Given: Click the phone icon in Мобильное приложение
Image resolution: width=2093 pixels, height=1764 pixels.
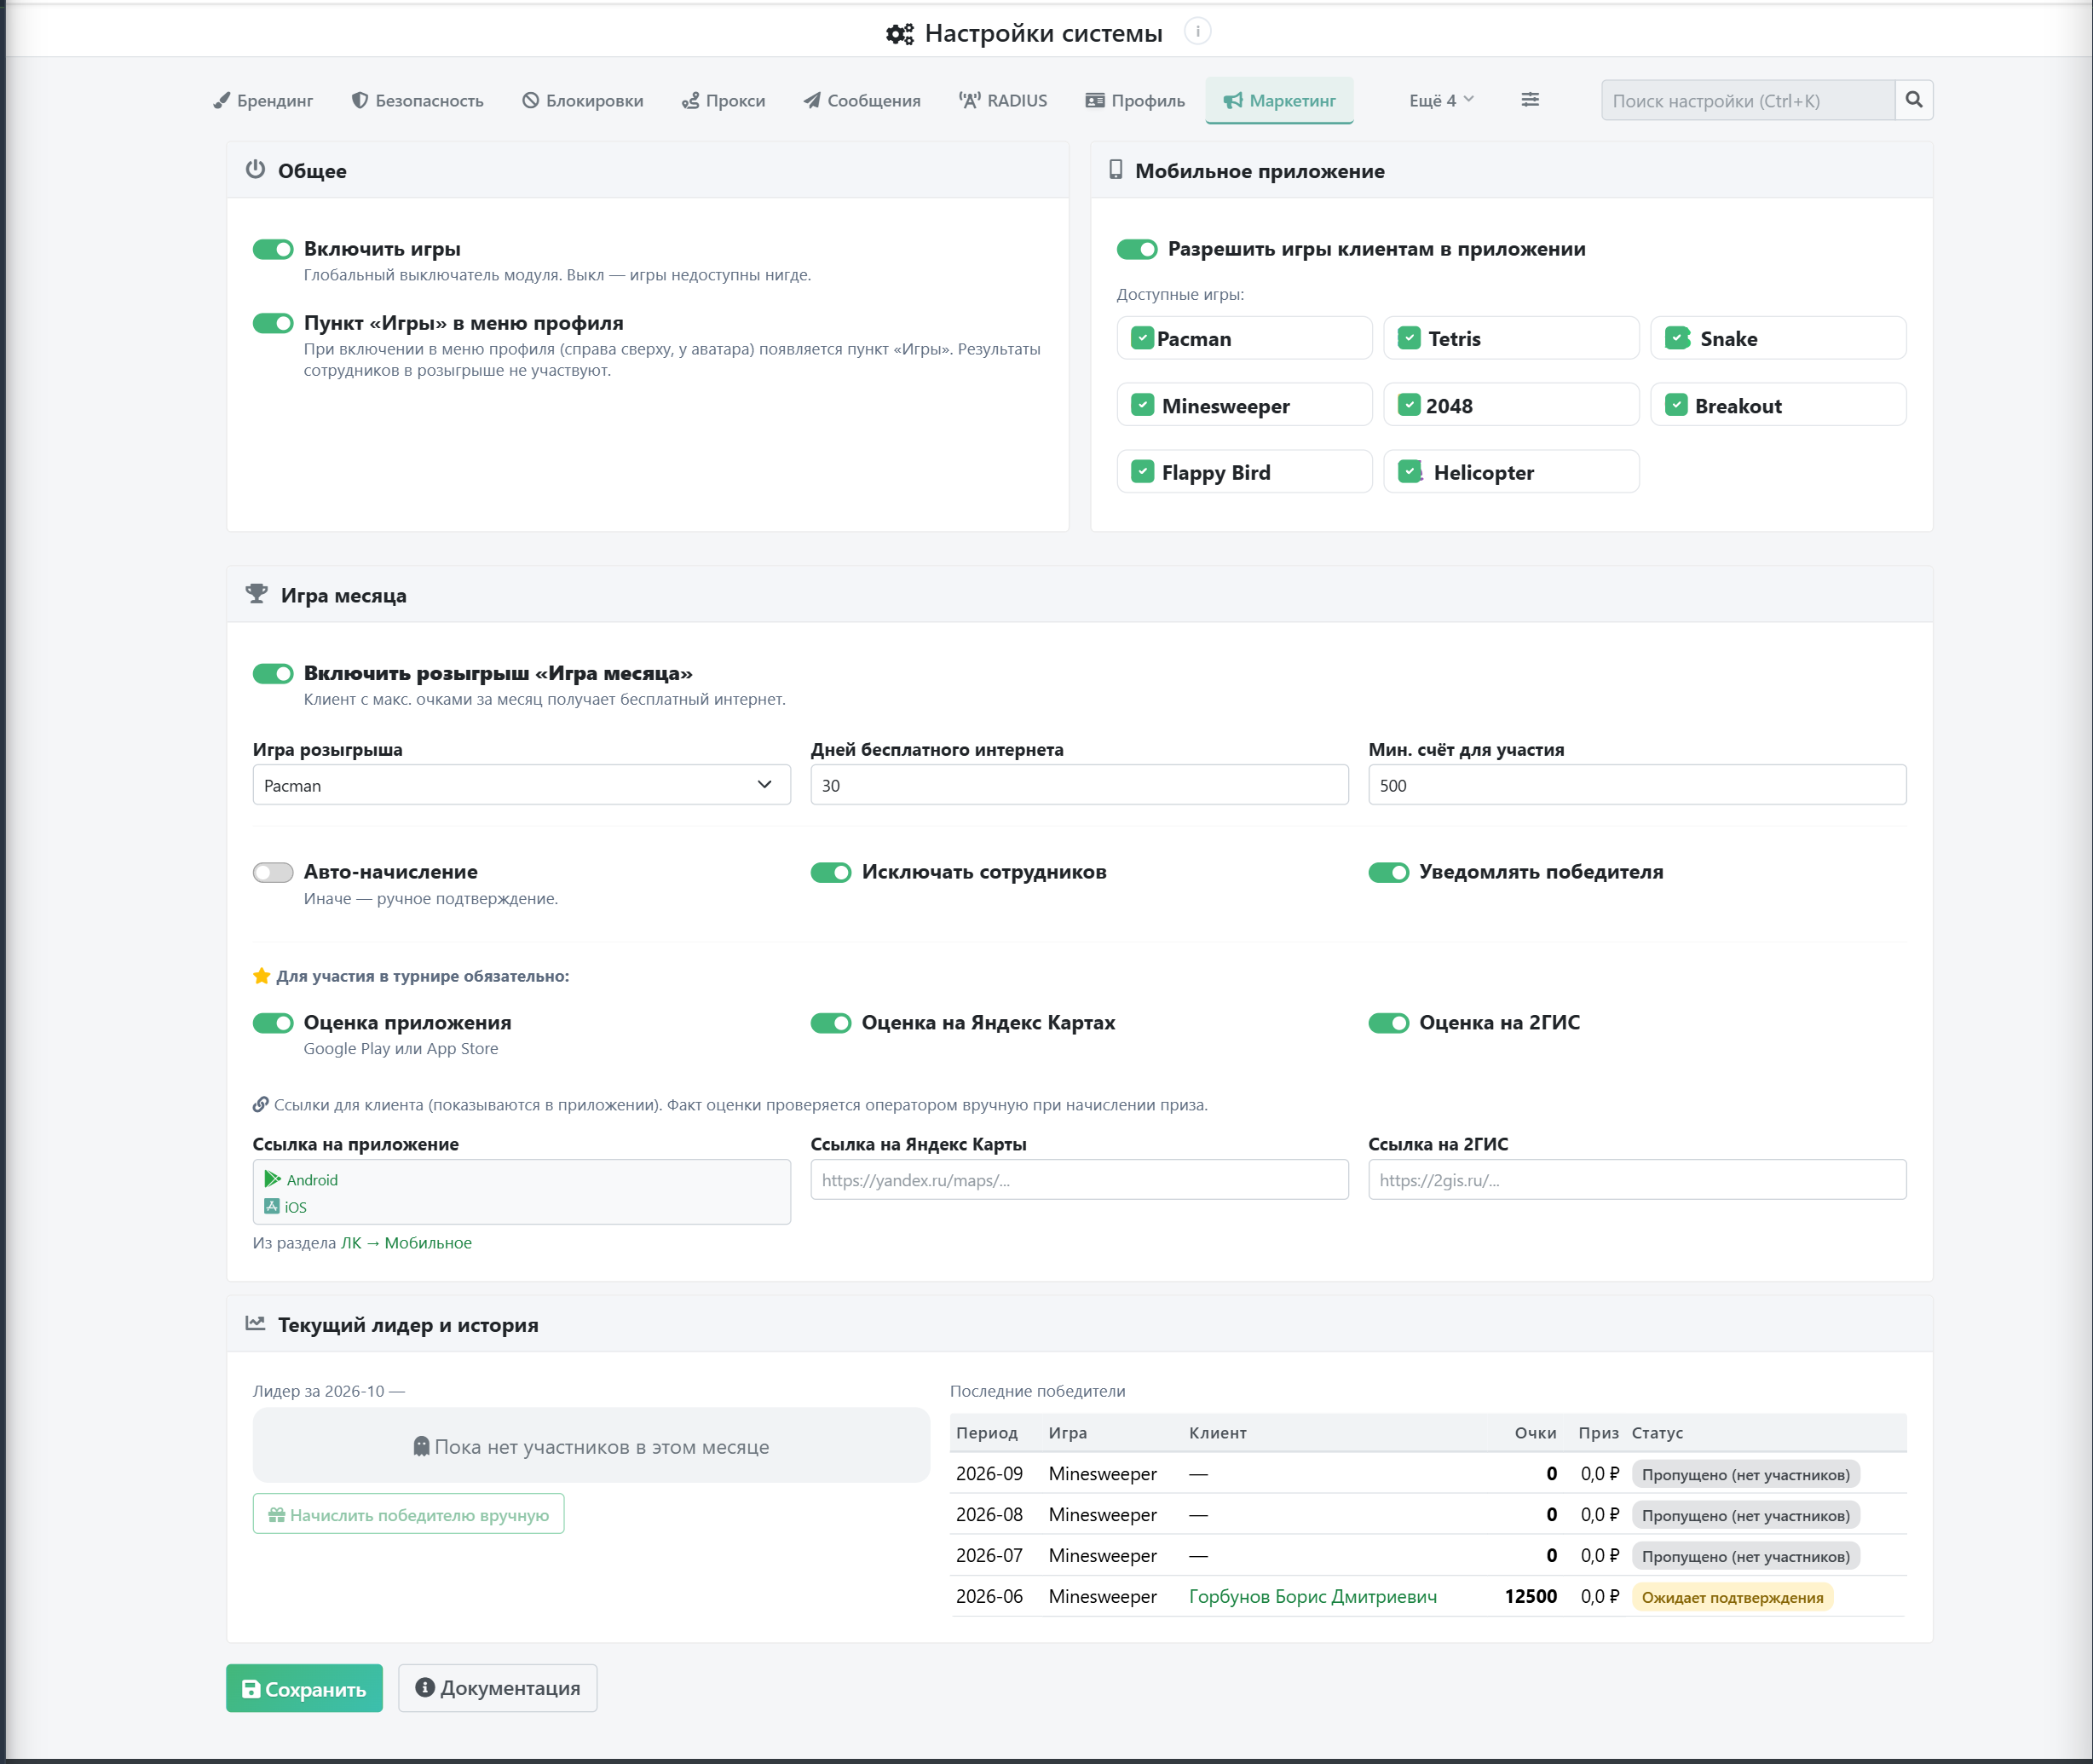Looking at the screenshot, I should click(x=1116, y=170).
